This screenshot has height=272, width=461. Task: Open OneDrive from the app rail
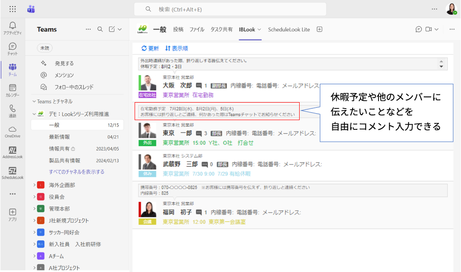click(12, 132)
